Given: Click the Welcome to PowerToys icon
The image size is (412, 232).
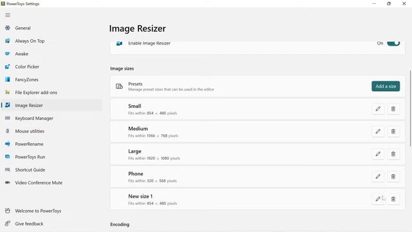Looking at the screenshot, I should point(8,211).
